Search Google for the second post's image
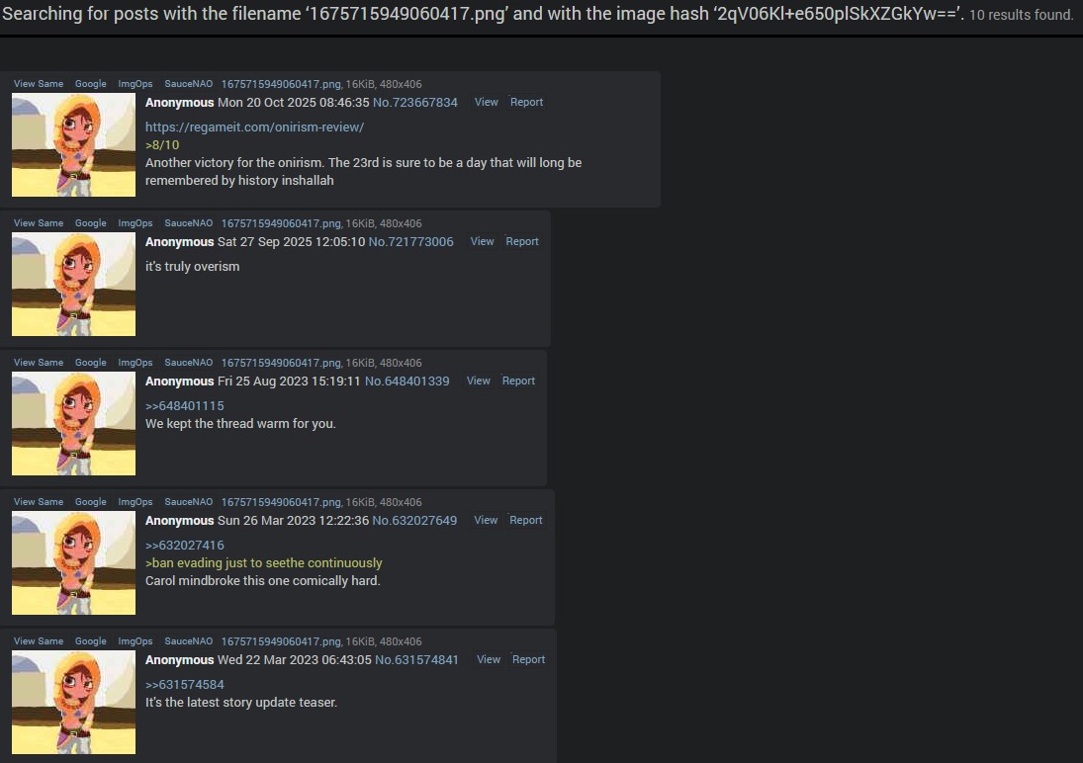The height and width of the screenshot is (763, 1083). (90, 223)
